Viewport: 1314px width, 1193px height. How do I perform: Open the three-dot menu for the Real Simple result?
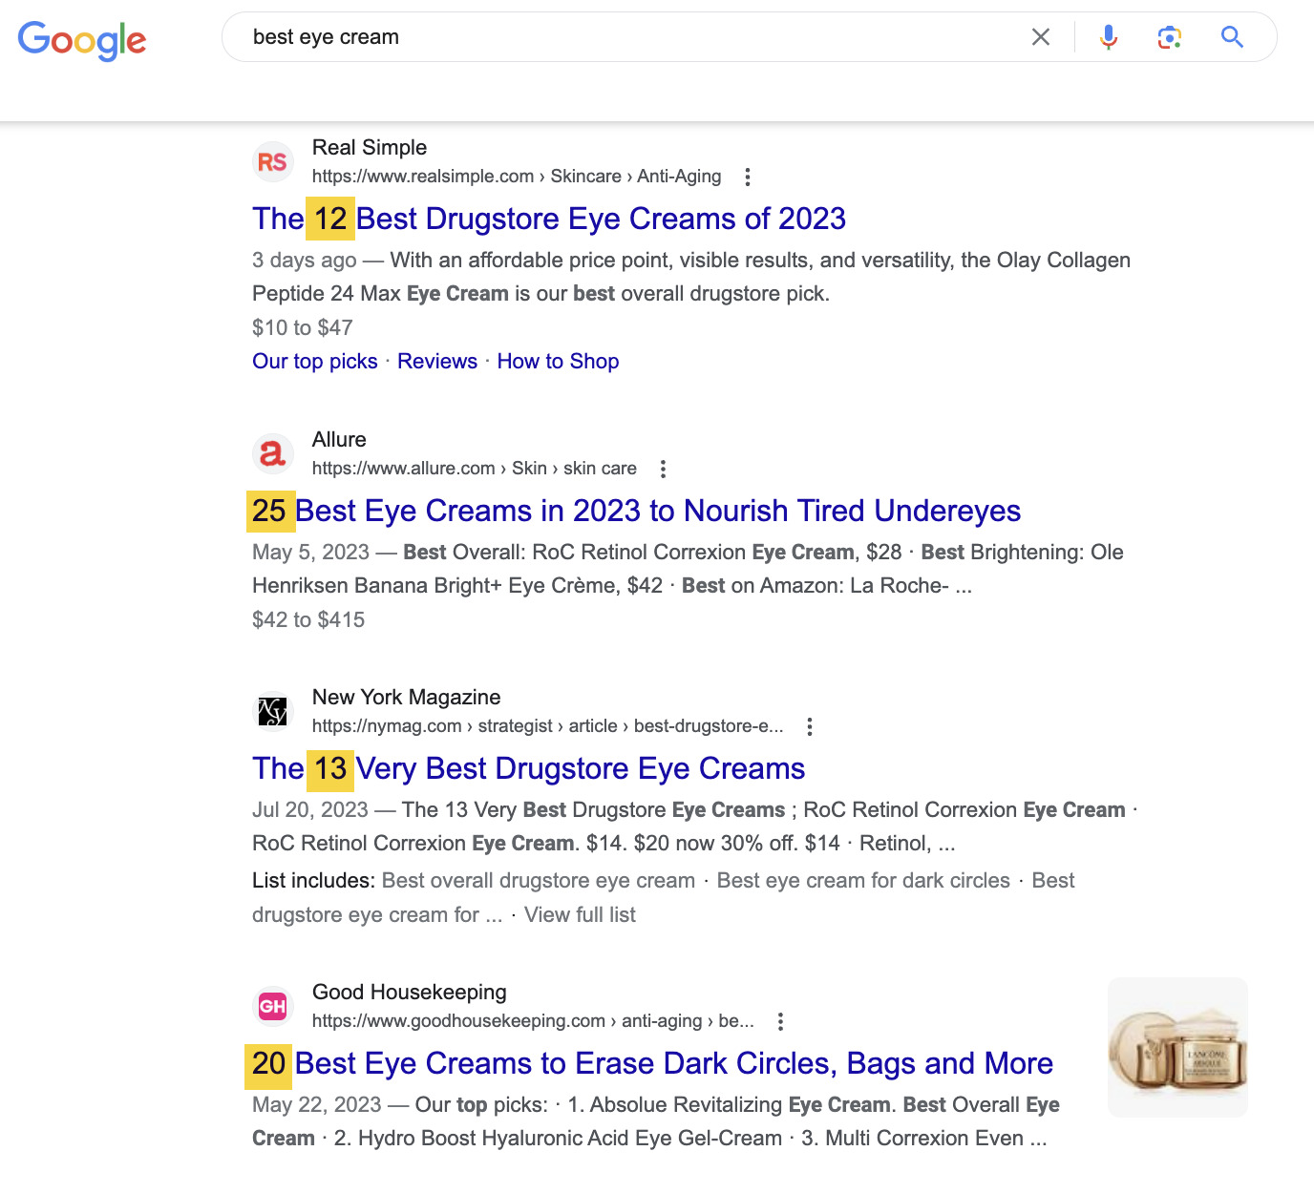pyautogui.click(x=747, y=177)
